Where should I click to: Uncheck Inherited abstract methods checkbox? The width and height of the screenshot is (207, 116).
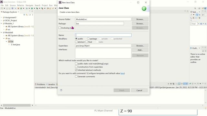tap(76, 70)
